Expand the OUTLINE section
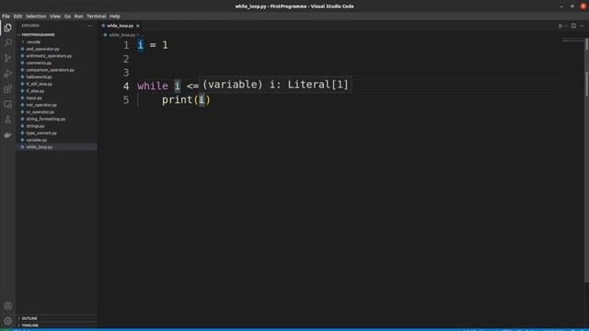 [29, 318]
